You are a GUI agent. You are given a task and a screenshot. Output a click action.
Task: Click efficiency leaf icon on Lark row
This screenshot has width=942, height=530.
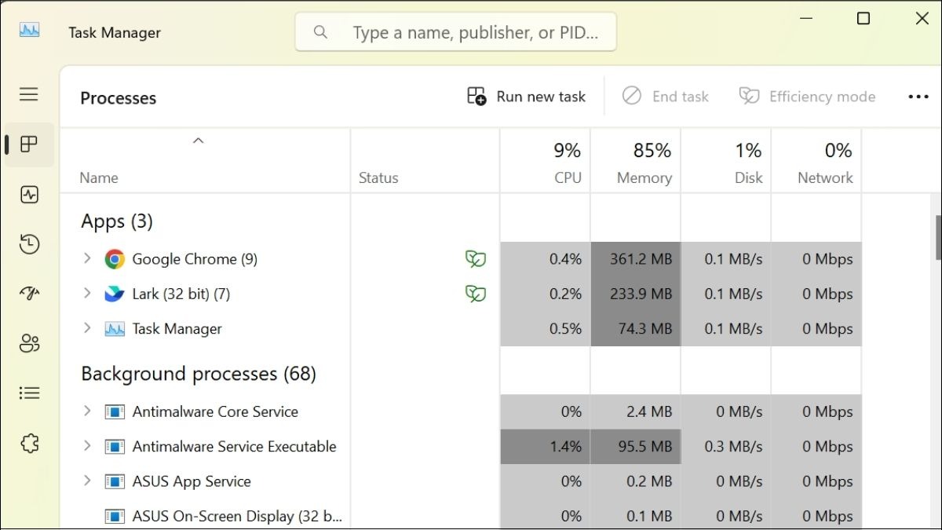(x=475, y=294)
